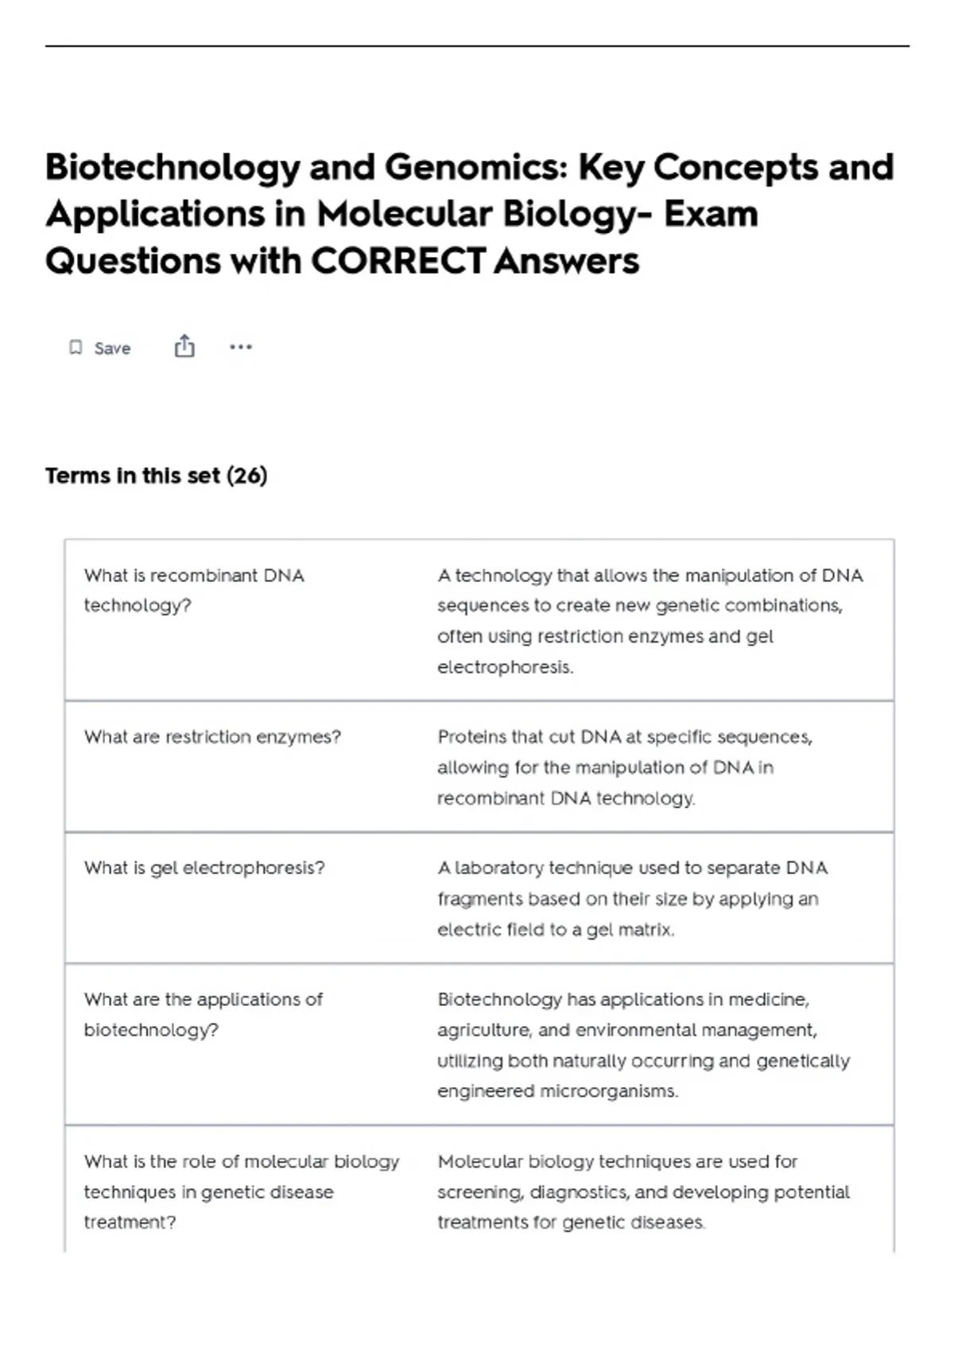Click the word CORRECT in the title
The width and height of the screenshot is (954, 1352).
(397, 261)
